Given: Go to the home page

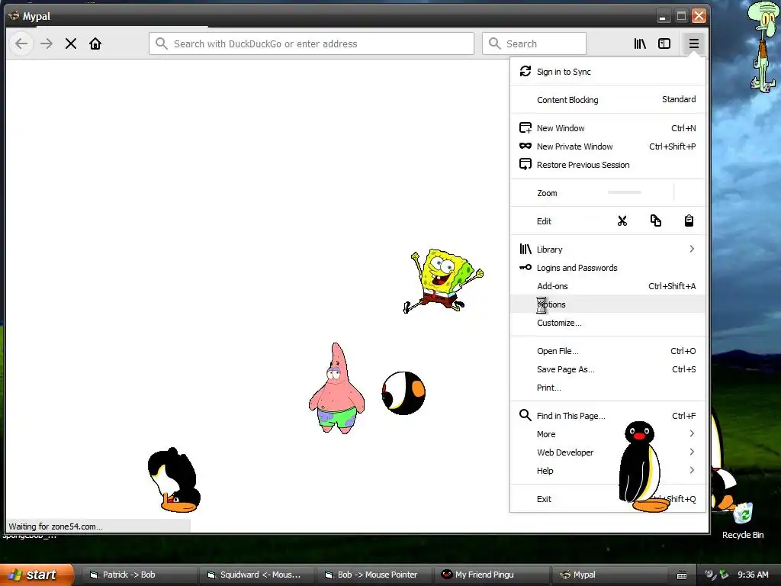Looking at the screenshot, I should [x=95, y=43].
